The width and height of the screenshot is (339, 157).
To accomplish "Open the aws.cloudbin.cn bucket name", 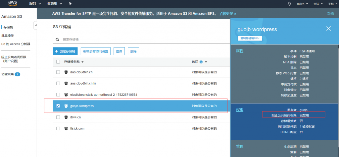I will 81,72.
